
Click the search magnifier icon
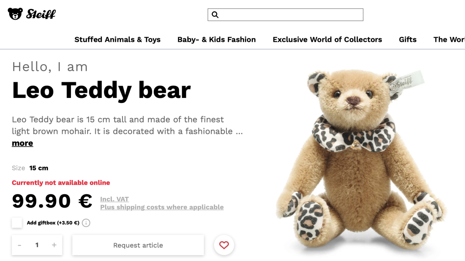[x=215, y=15]
